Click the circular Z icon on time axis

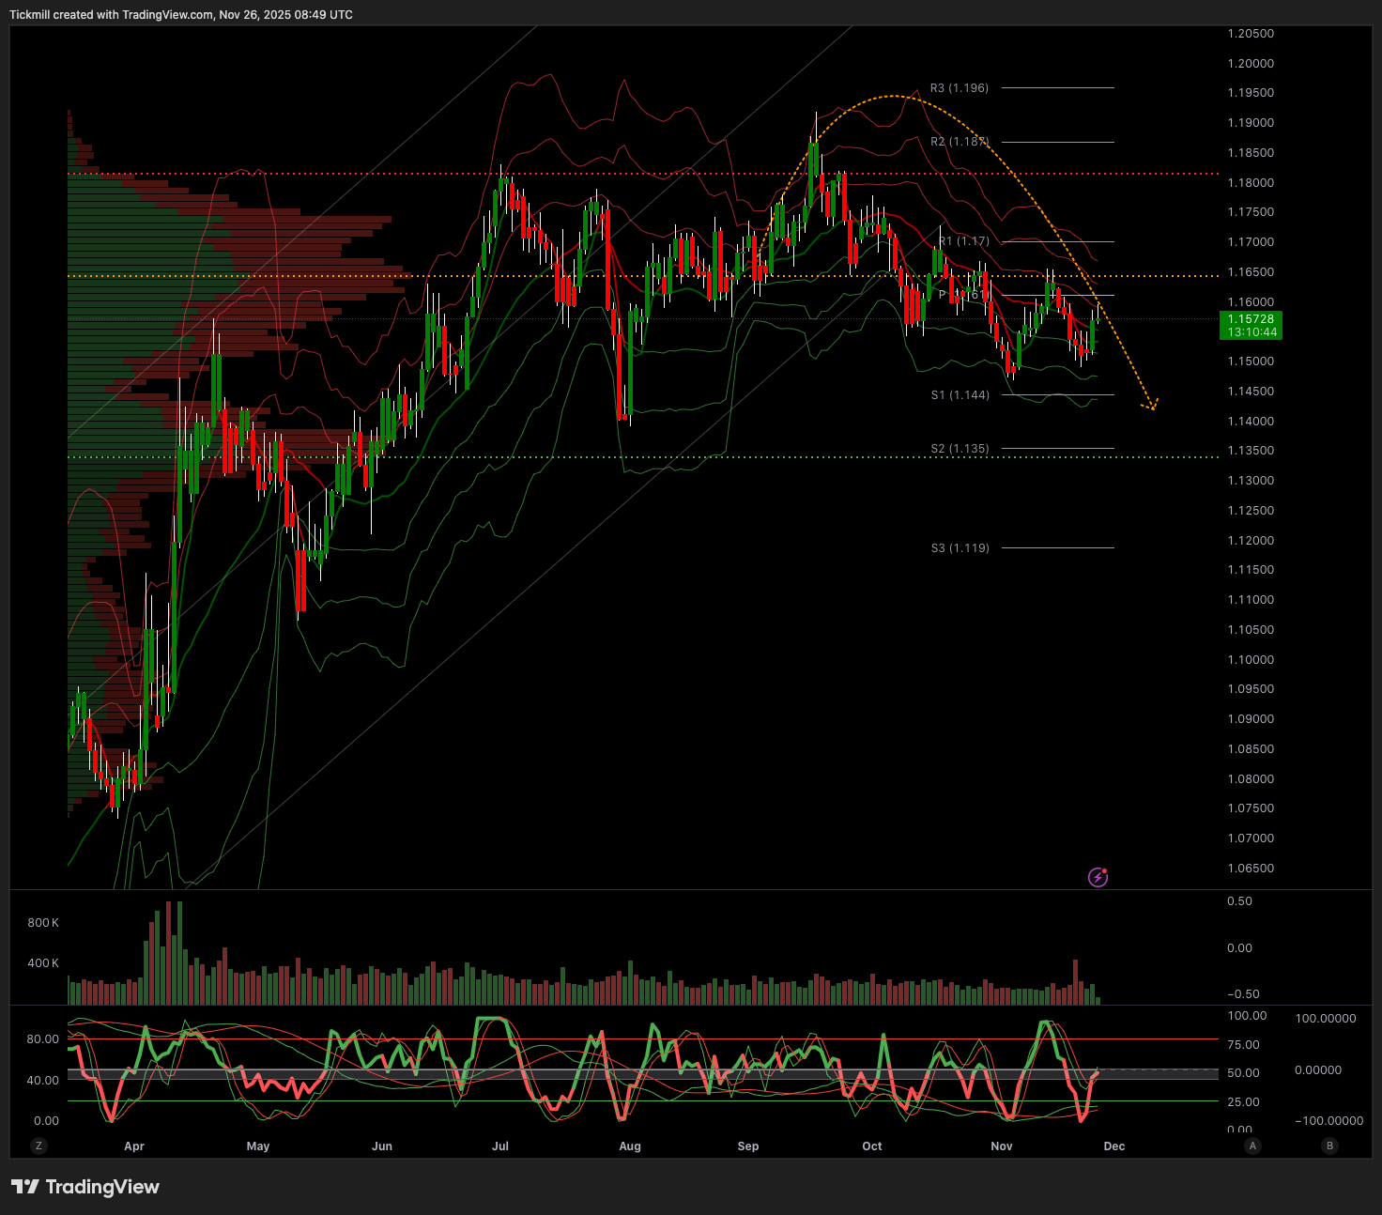tap(38, 1146)
